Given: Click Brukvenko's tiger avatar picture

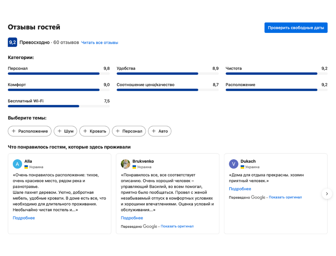Looking at the screenshot, I should click(x=125, y=164).
